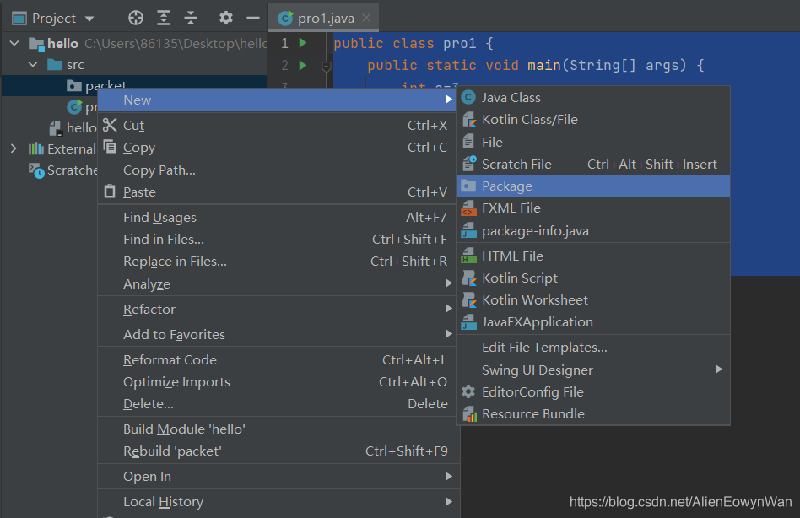Expand the Local History submenu
Image resolution: width=800 pixels, height=518 pixels.
pos(278,502)
